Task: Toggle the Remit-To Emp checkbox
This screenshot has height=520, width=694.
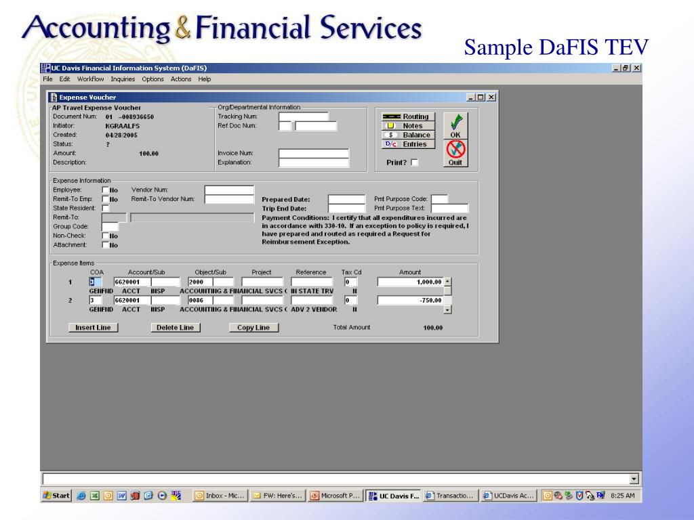Action: coord(105,199)
